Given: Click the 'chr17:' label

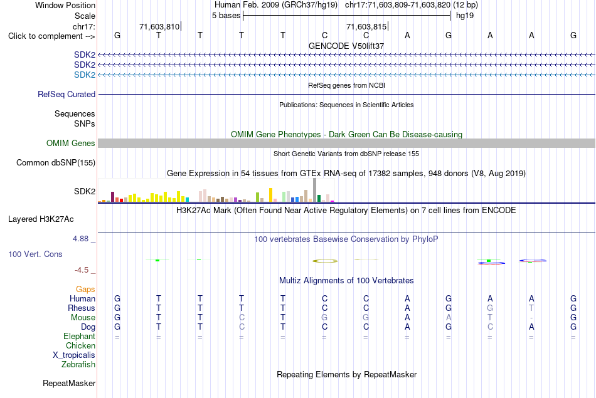Looking at the screenshot, I should click(83, 26).
